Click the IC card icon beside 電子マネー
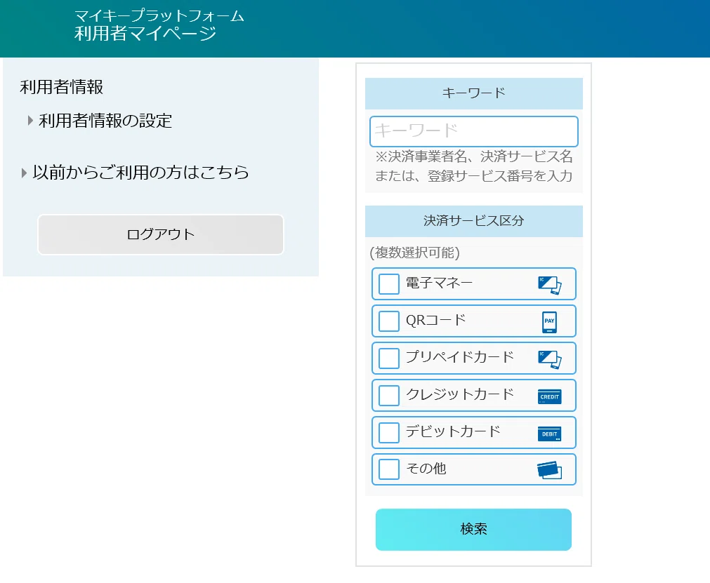The height and width of the screenshot is (583, 710). click(x=550, y=285)
